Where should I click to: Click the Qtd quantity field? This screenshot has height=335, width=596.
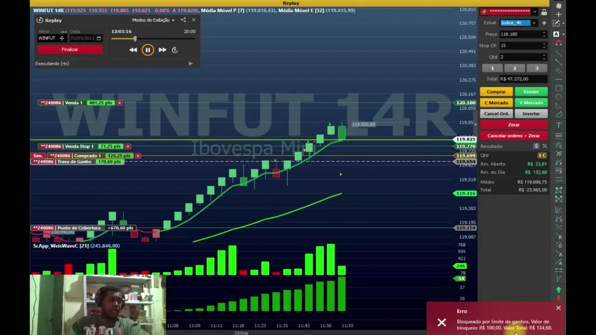coord(520,57)
